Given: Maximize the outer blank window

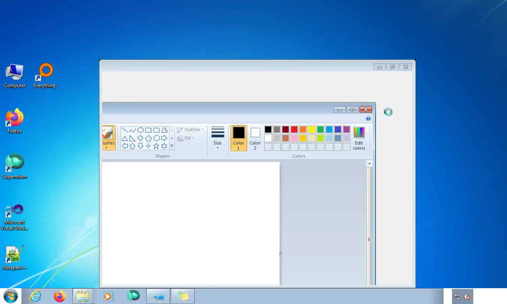Looking at the screenshot, I should (x=393, y=67).
